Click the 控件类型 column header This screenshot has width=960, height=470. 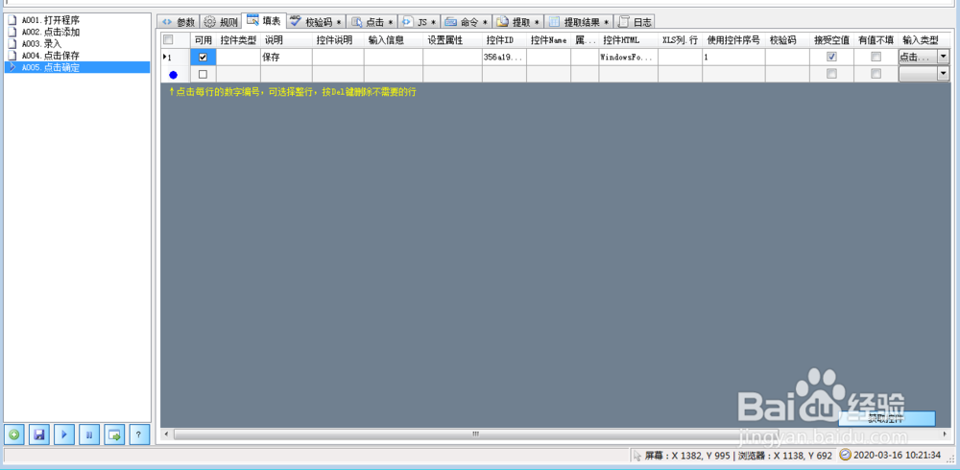point(239,39)
